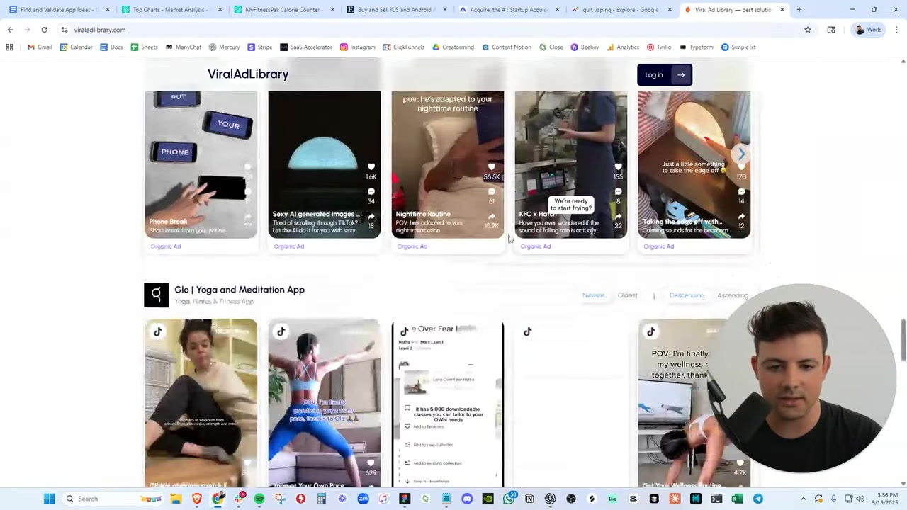
Task: Click the ViralAdLibrary logo link
Action: 247,74
